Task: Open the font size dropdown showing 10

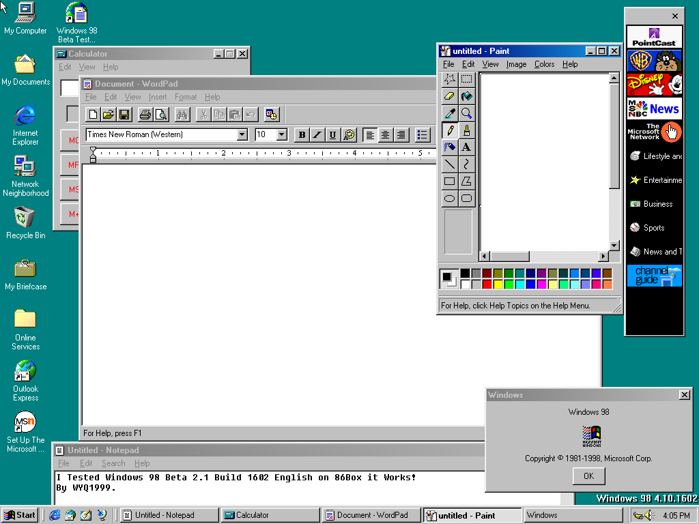Action: point(282,134)
